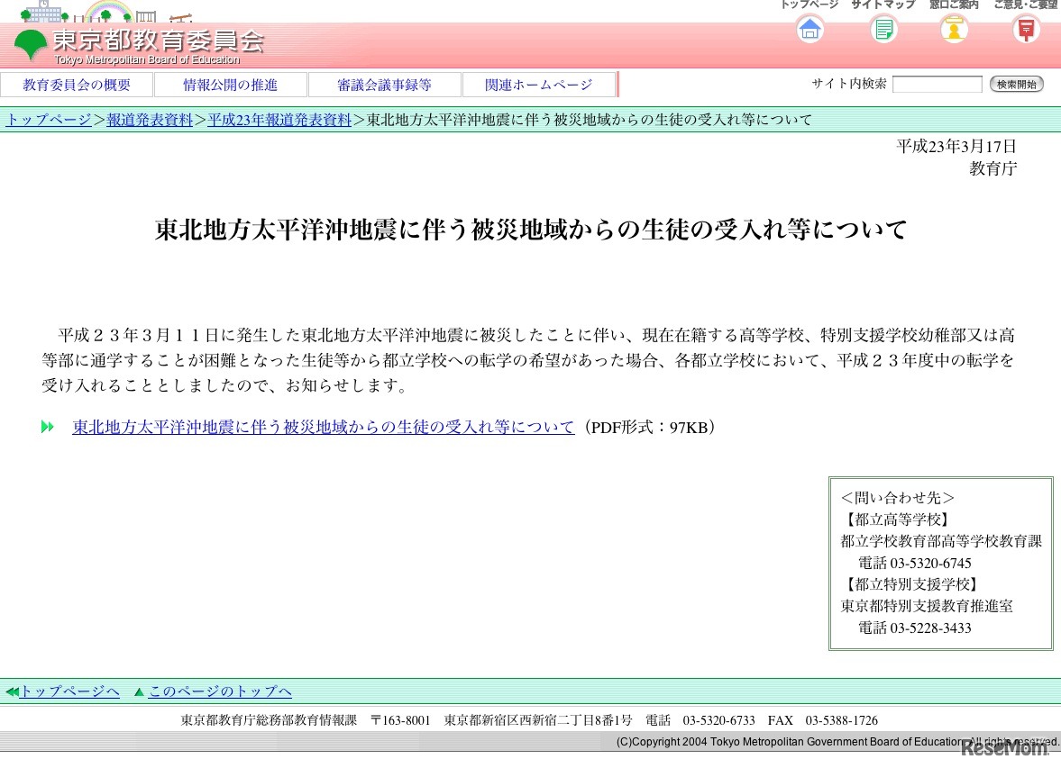
Task: Click the up triangle icon beside このページのトップへ
Action: click(x=139, y=691)
